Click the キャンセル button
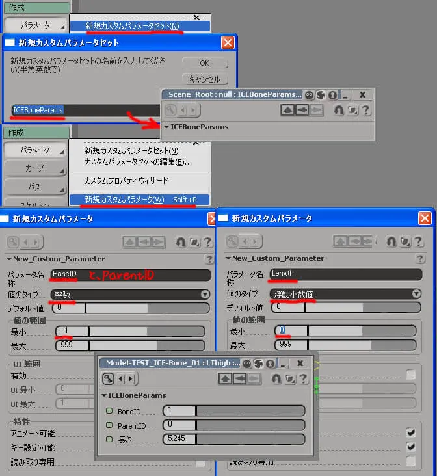 tap(205, 79)
